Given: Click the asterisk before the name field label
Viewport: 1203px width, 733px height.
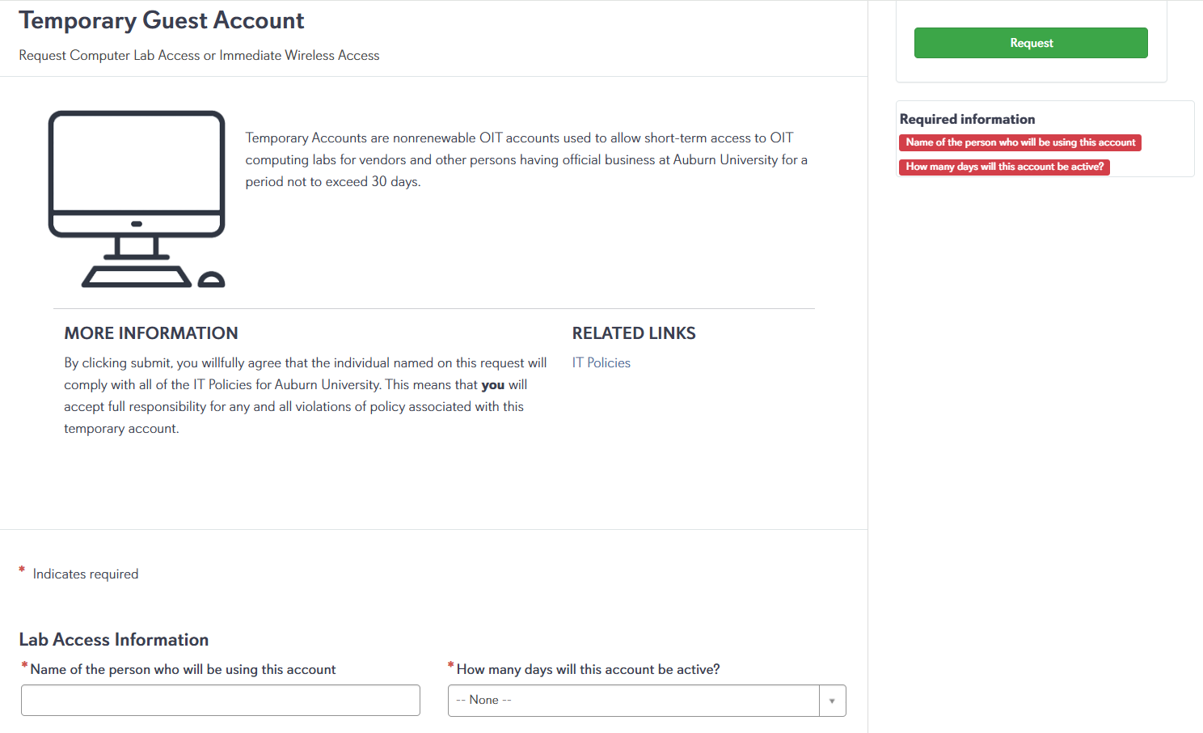Looking at the screenshot, I should pyautogui.click(x=24, y=665).
